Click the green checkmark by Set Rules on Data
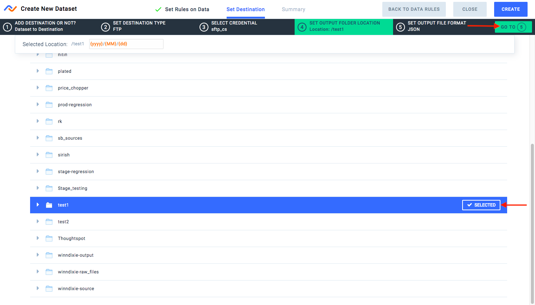The height and width of the screenshot is (305, 535). [x=158, y=9]
